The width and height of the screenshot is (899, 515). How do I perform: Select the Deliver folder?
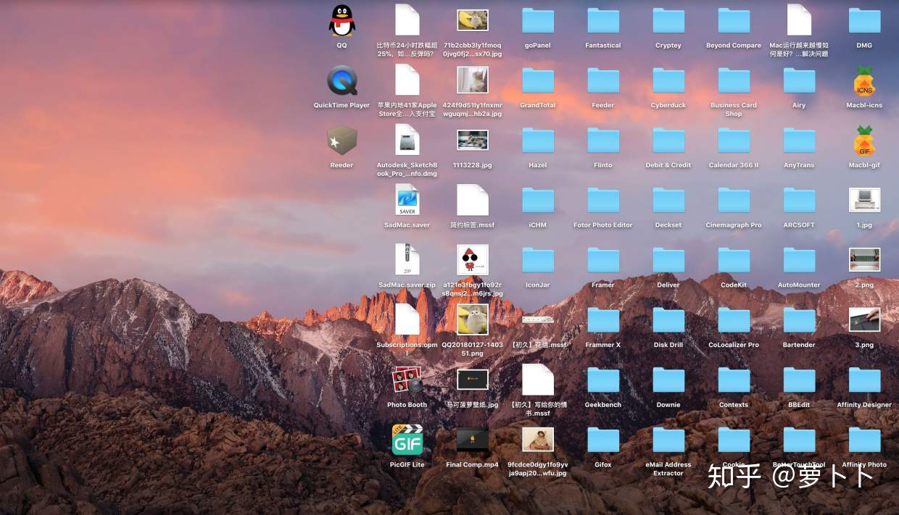pos(668,261)
